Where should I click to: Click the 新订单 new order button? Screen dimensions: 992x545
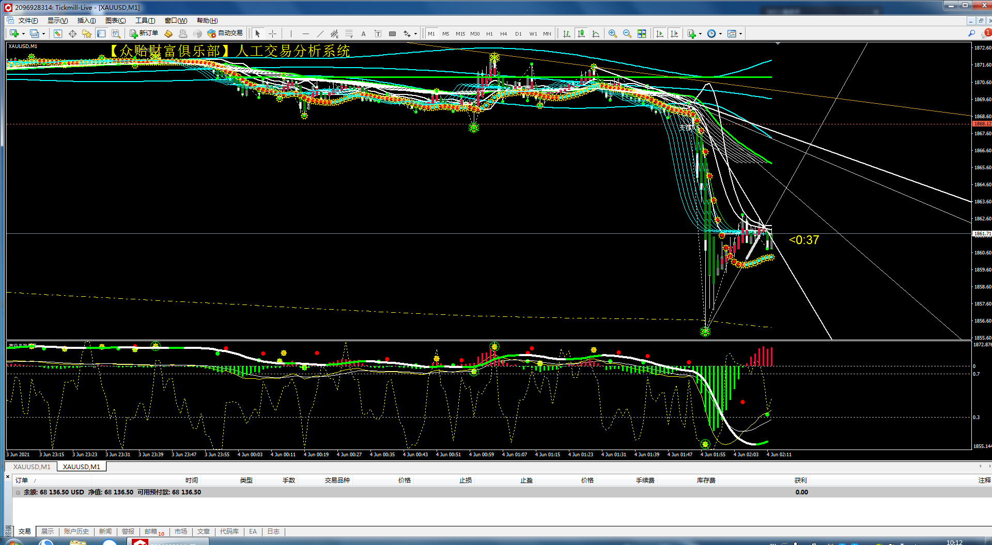(144, 34)
